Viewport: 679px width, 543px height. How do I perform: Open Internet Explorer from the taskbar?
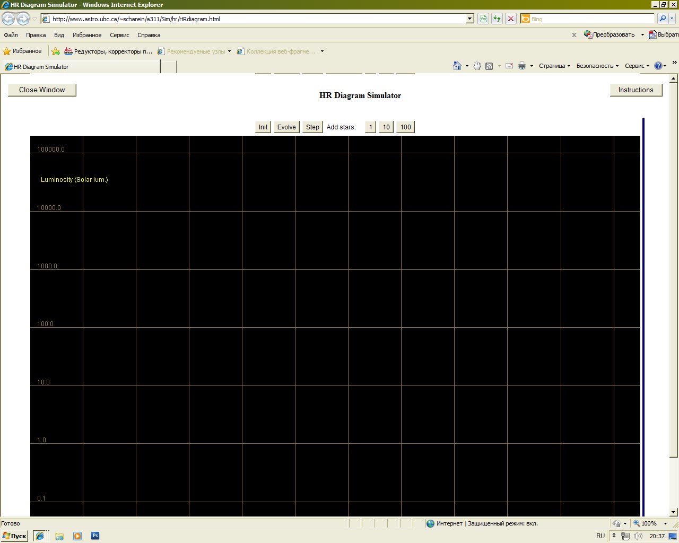(x=40, y=536)
